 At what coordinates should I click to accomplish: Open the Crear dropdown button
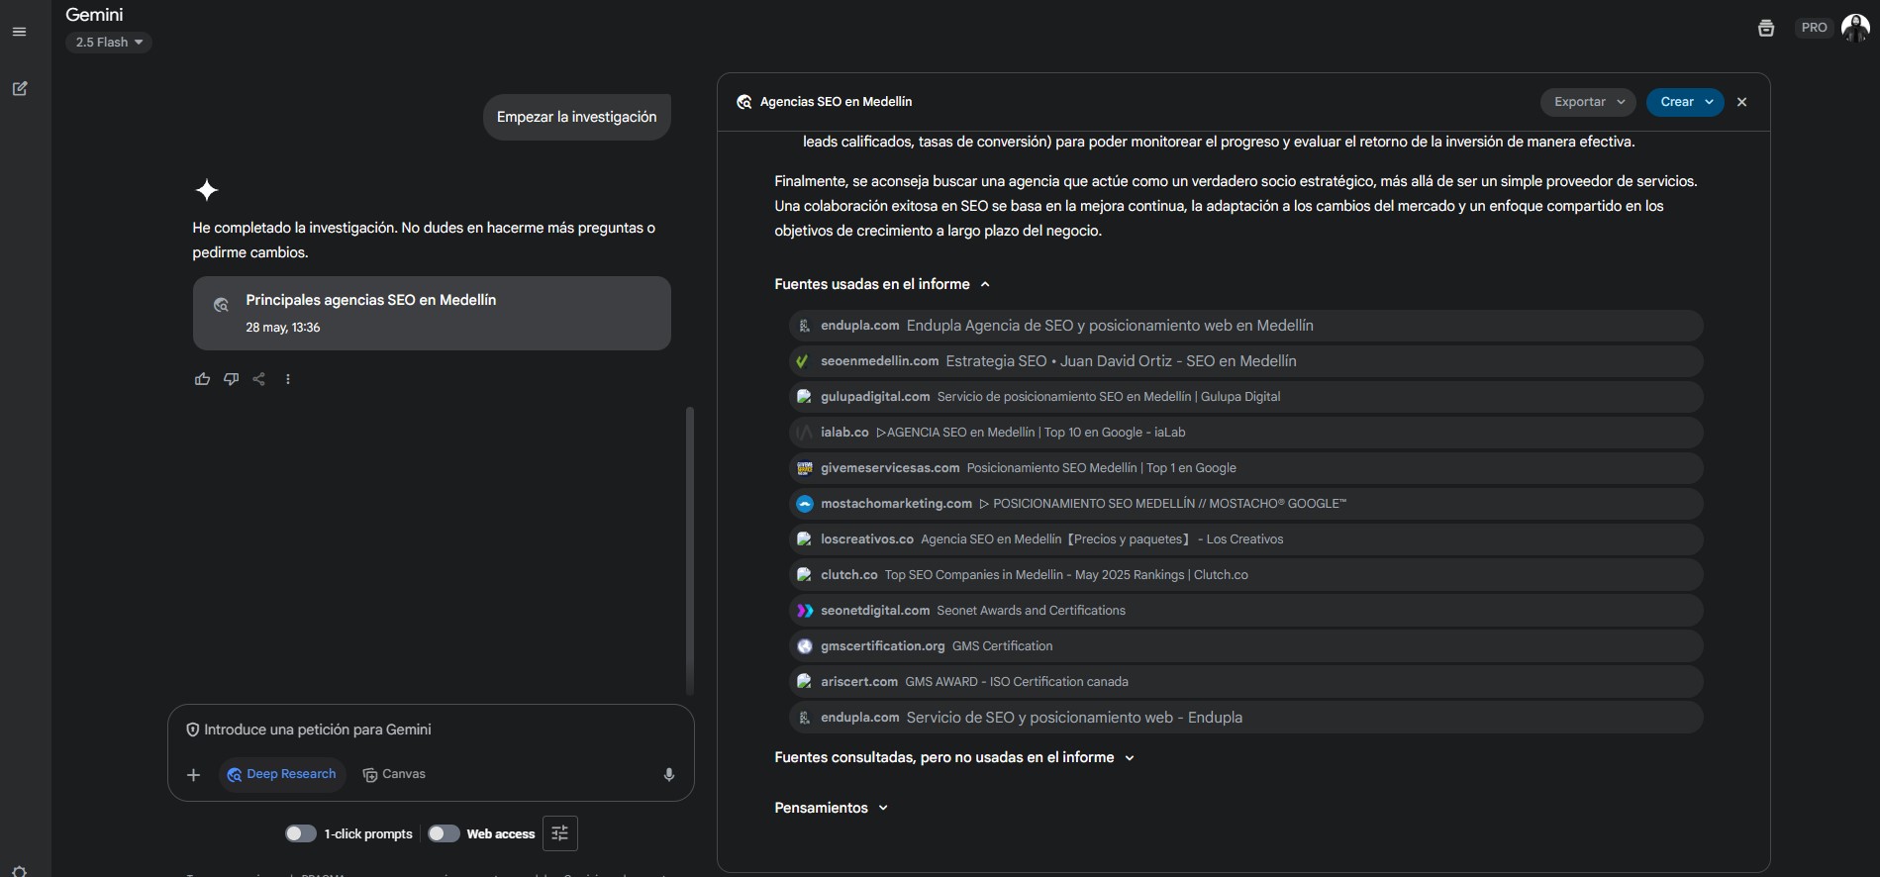click(1686, 102)
